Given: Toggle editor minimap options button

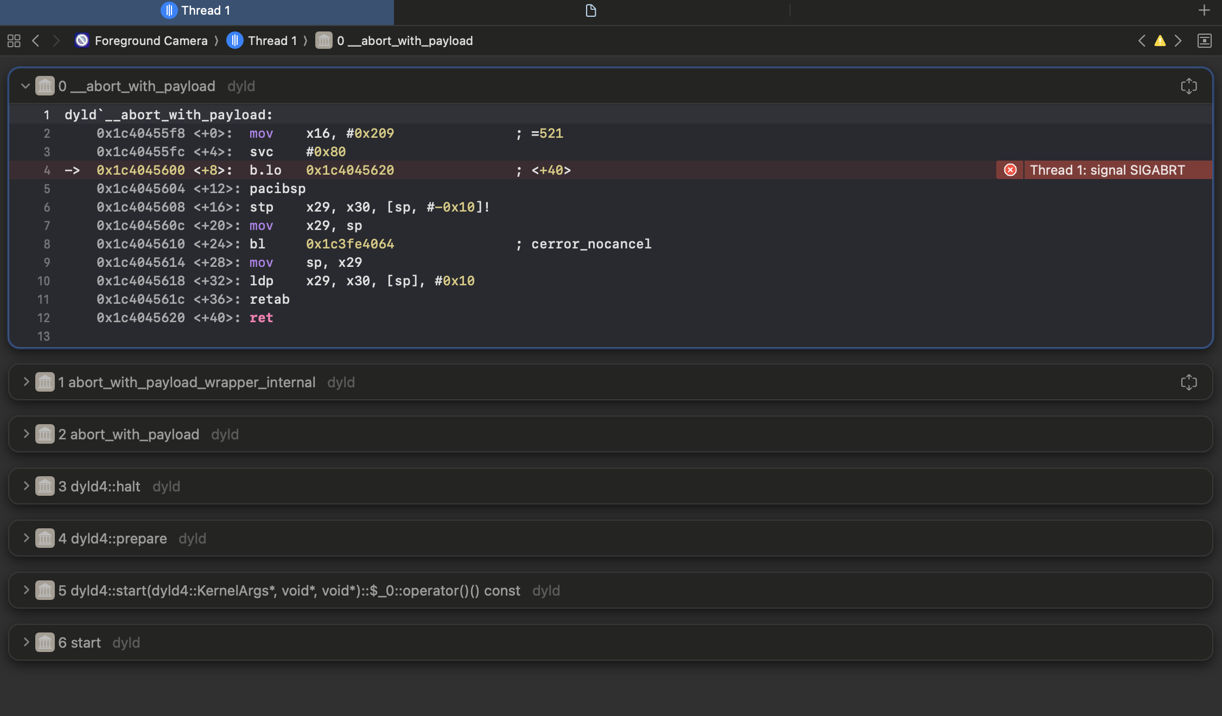Looking at the screenshot, I should 1204,41.
